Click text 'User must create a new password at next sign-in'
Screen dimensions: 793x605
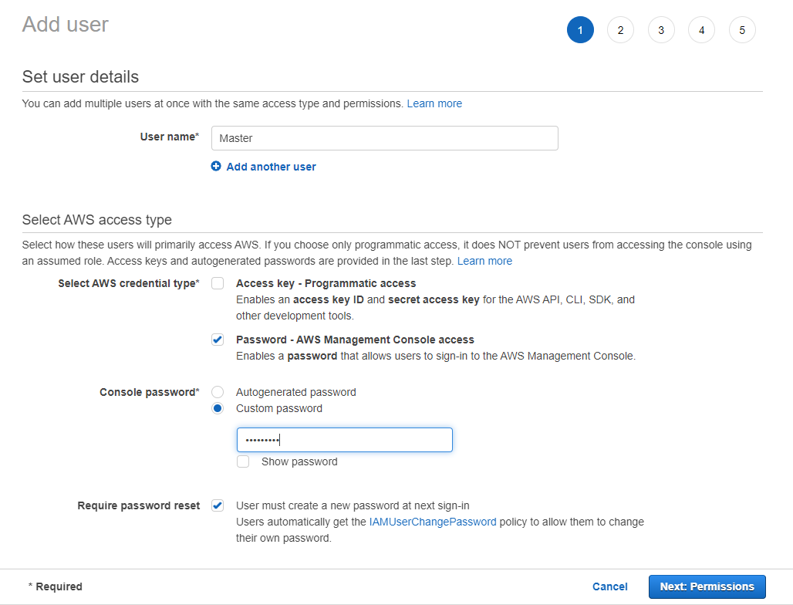click(x=353, y=506)
